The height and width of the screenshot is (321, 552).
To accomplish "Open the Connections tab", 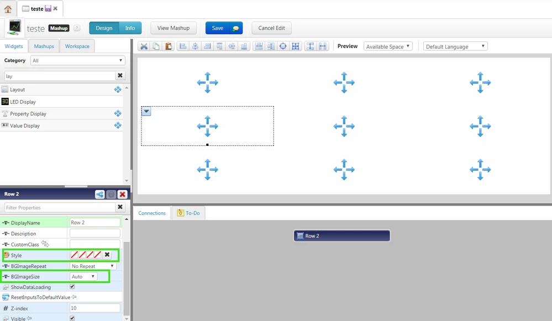I will click(x=152, y=213).
